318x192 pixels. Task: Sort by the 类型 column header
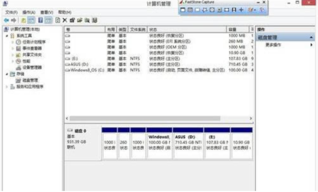122,30
